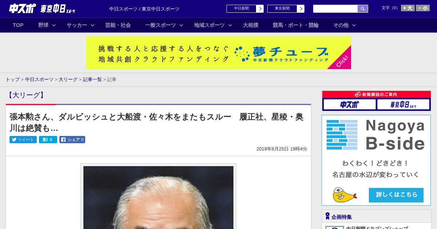Focus the header search input field
Screen dimensions: 437x229
pos(335,9)
